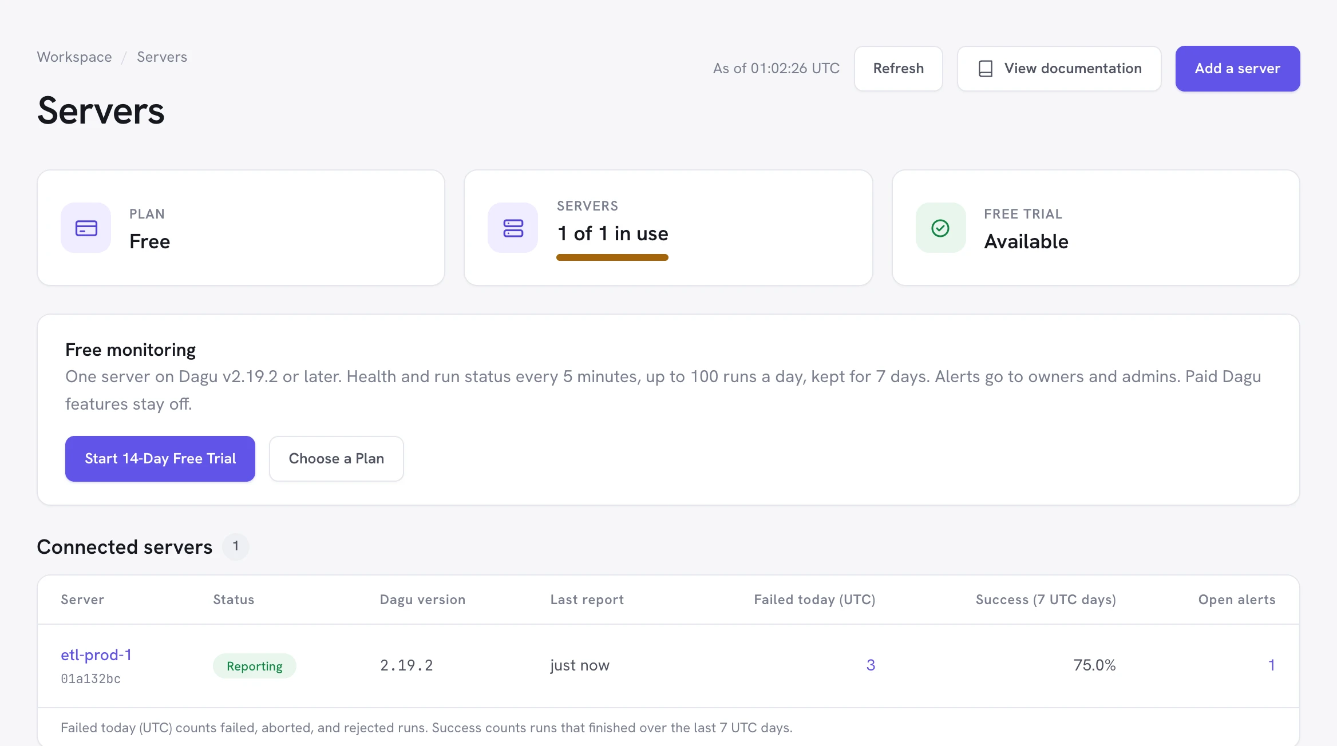
Task: Click the Free plan value text
Action: (149, 241)
